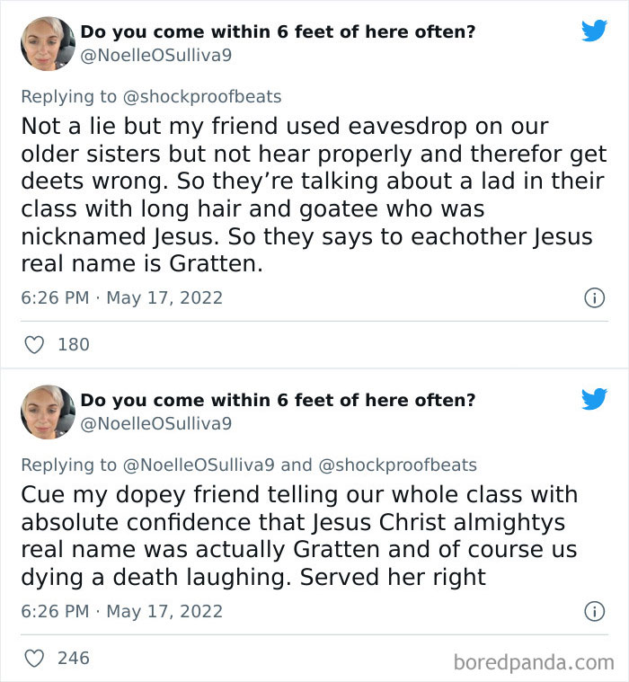Click the Twitter bird icon on first tweet

(594, 31)
